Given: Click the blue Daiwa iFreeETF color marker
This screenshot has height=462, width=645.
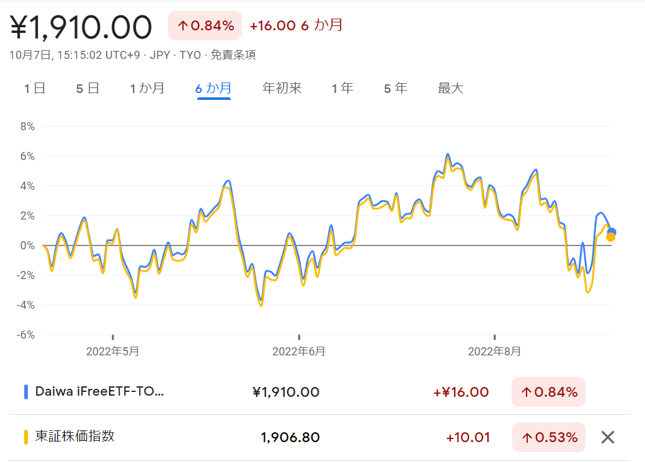Looking at the screenshot, I should tap(26, 392).
